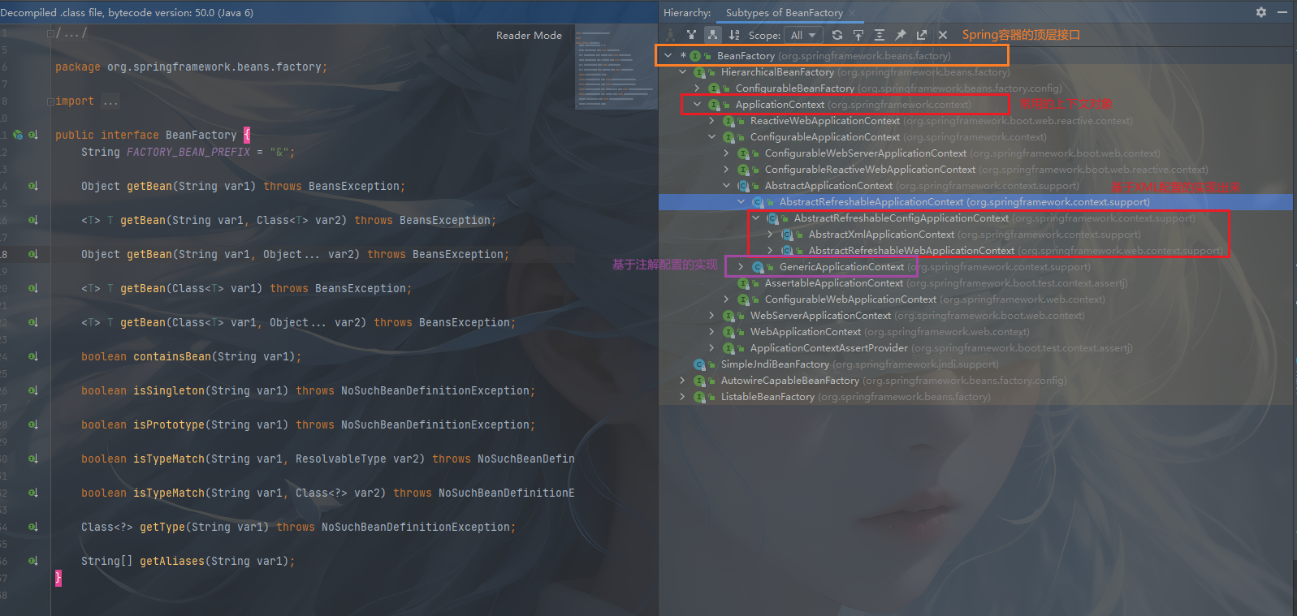Expand all nodes in hierarchy tree
Image resolution: width=1297 pixels, height=616 pixels.
click(880, 35)
